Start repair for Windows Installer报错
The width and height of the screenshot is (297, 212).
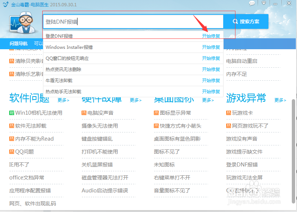[211, 47]
